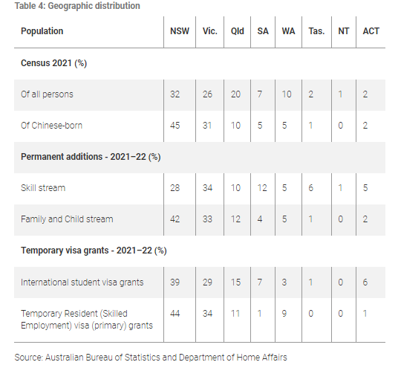Click the Population header cell
This screenshot has width=401, height=365.
point(42,31)
